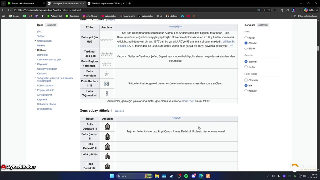This screenshot has width=320, height=180.
Task: Open media control music note icon
Action: tap(282, 10)
